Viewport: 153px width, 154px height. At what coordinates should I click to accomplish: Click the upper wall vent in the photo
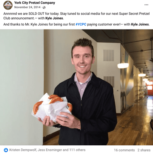pos(109,56)
